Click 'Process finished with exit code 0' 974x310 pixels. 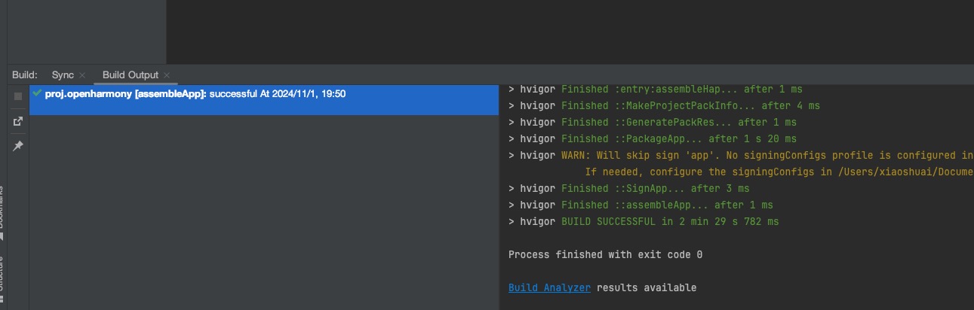[x=605, y=254]
